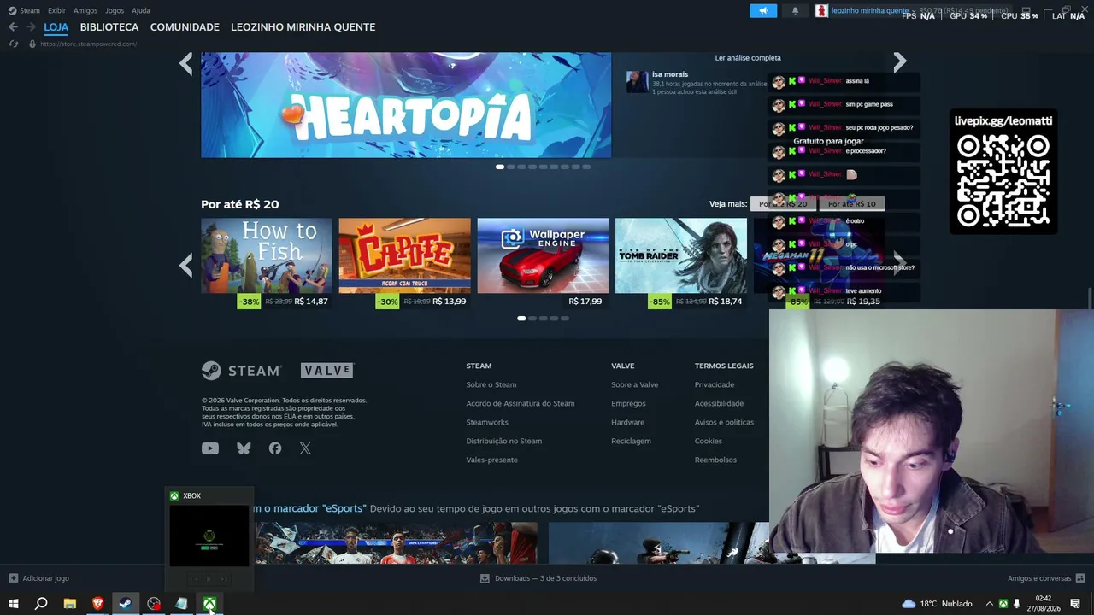Screen dimensions: 1094x615
Task: Click the taskbar weather 18°C Nublado widget
Action: (x=937, y=604)
